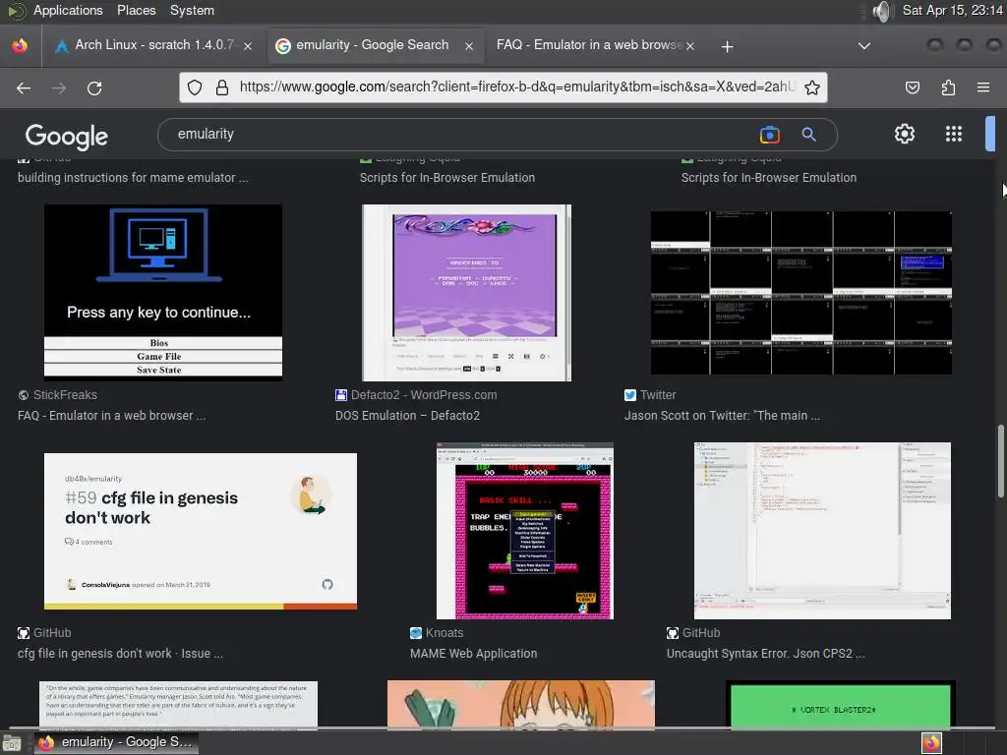This screenshot has width=1007, height=755.
Task: Search by image with Google Lens
Action: coord(769,134)
